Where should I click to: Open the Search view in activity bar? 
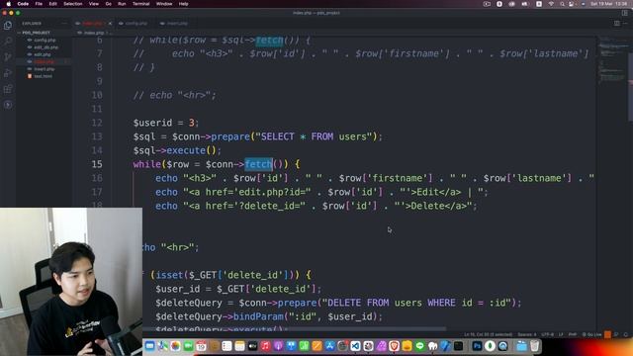(x=8, y=41)
